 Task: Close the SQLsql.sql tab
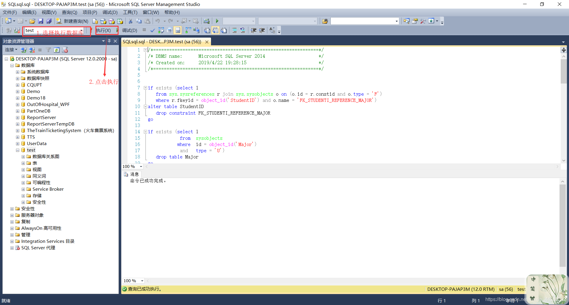point(207,42)
